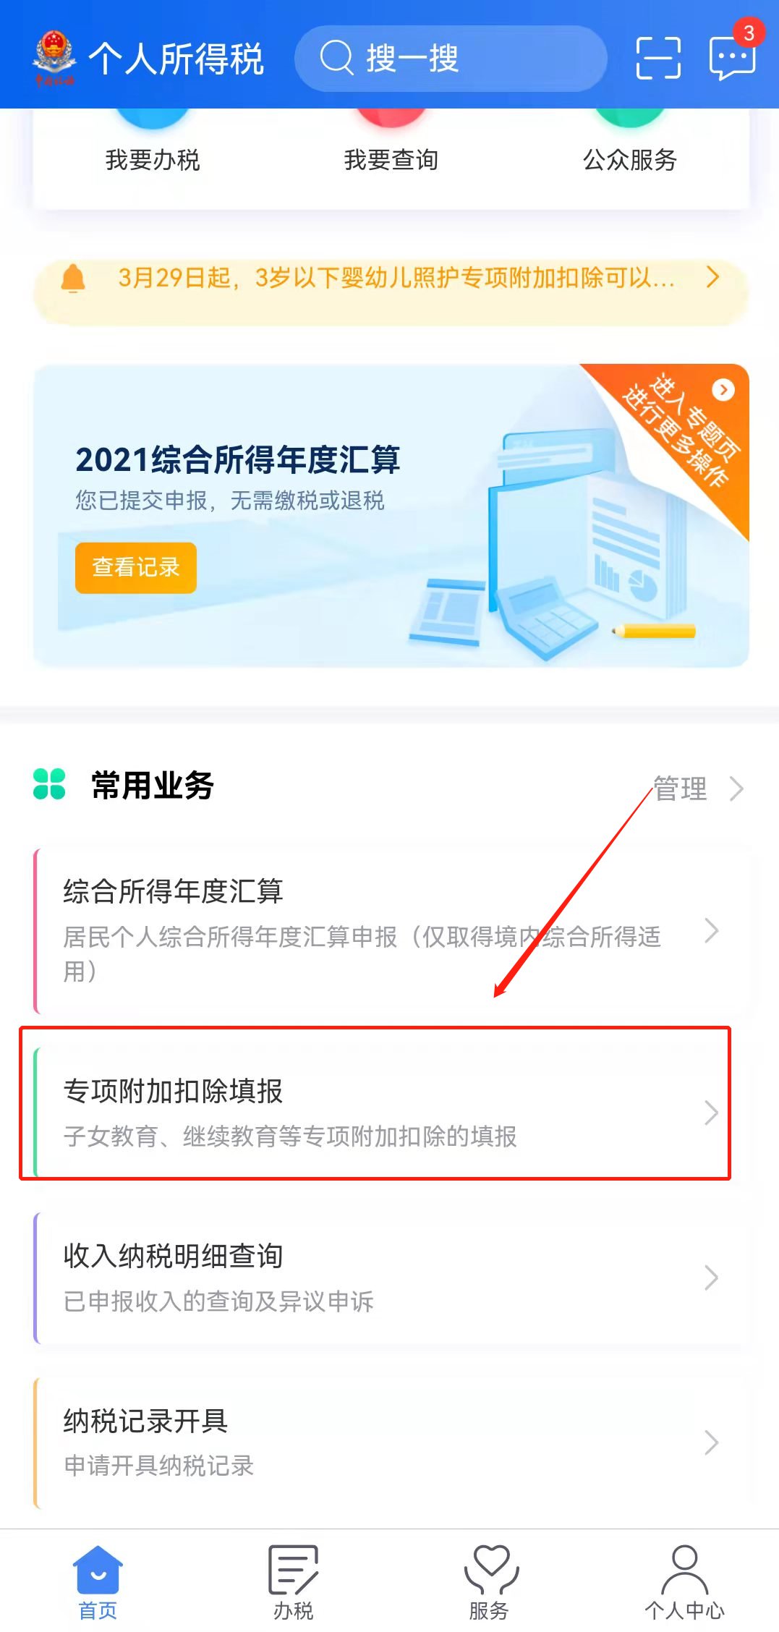Switch to the 办税 tab

[293, 1582]
